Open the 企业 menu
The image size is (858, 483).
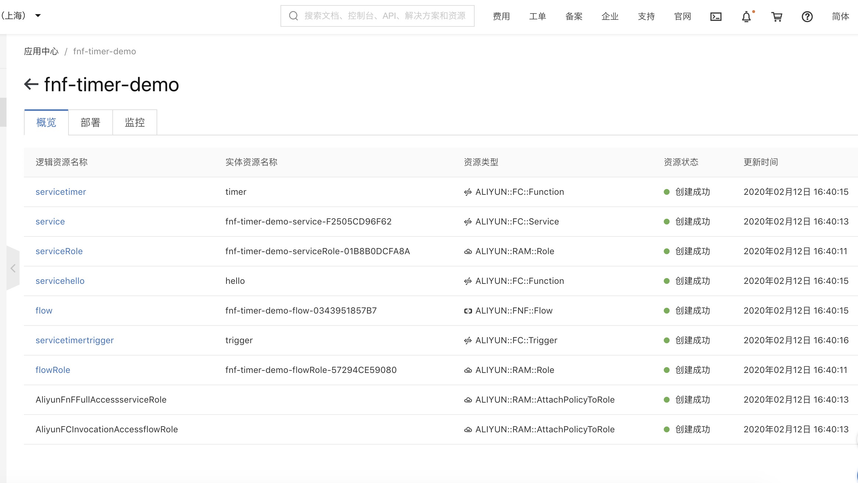610,16
